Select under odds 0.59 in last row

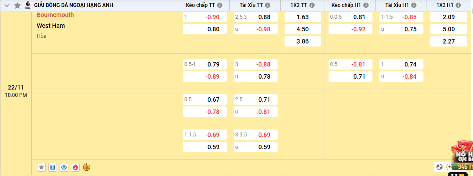tap(255, 147)
